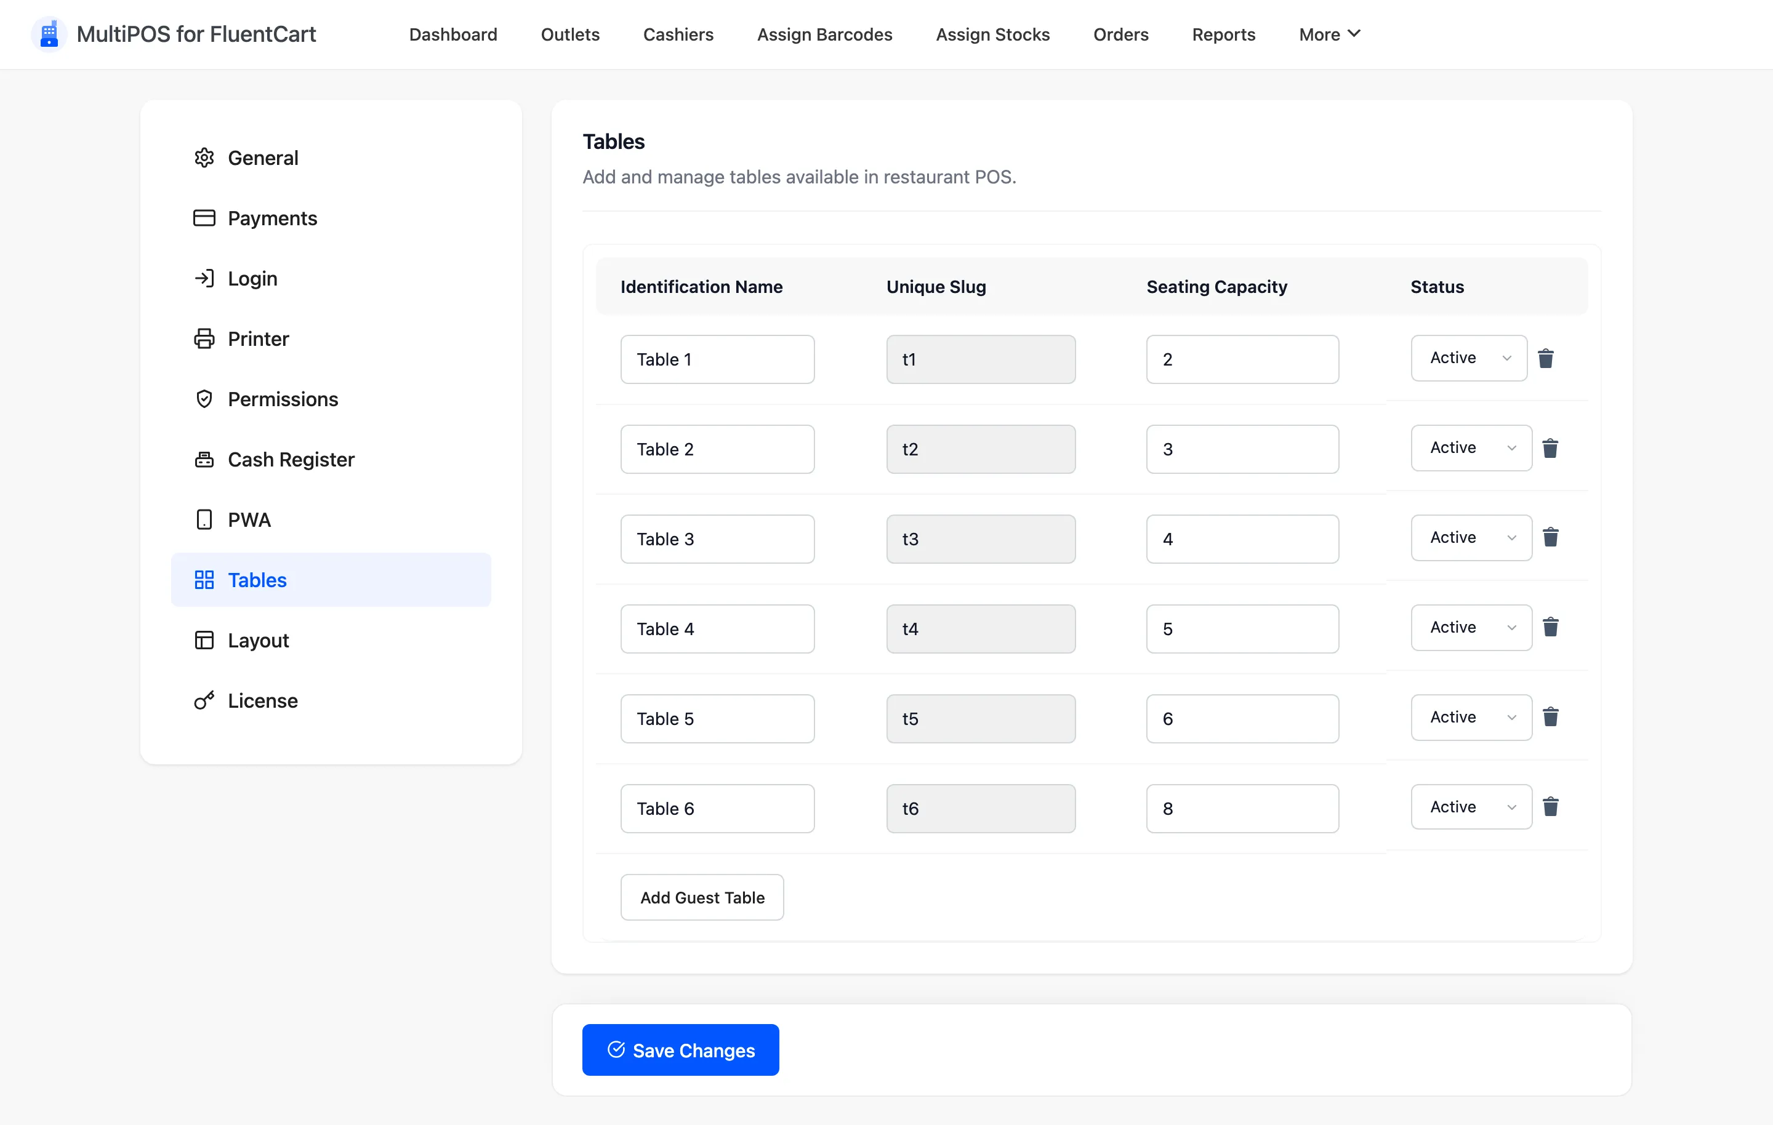Image resolution: width=1773 pixels, height=1125 pixels.
Task: Click Table 3 seating capacity field
Action: 1242,539
